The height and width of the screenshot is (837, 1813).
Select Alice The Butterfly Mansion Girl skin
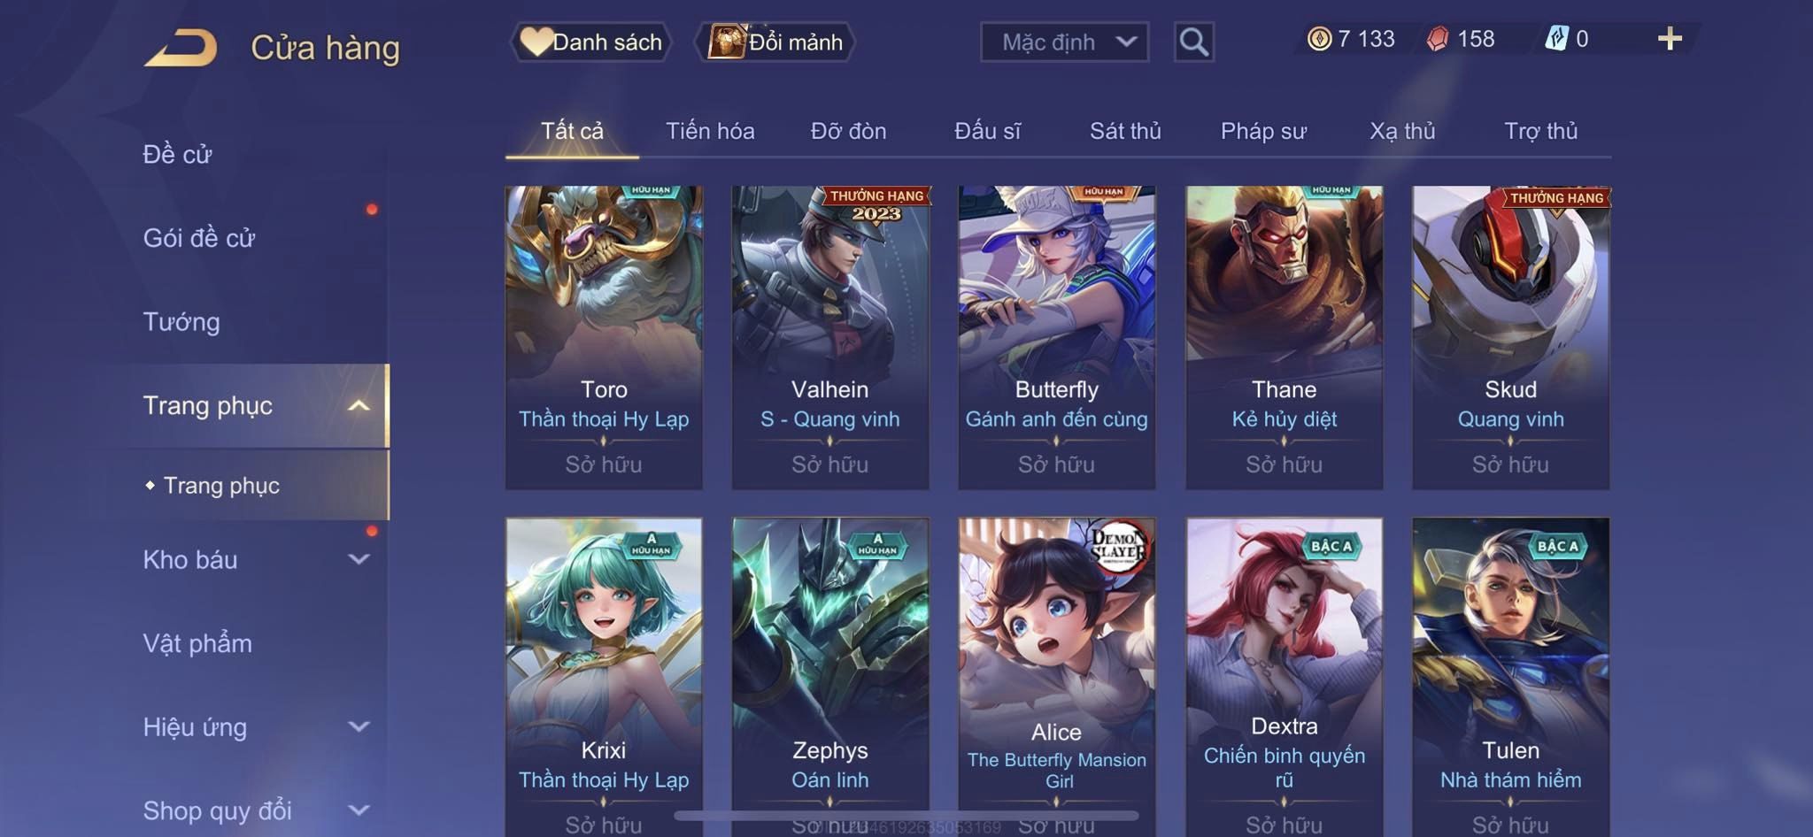(1056, 677)
